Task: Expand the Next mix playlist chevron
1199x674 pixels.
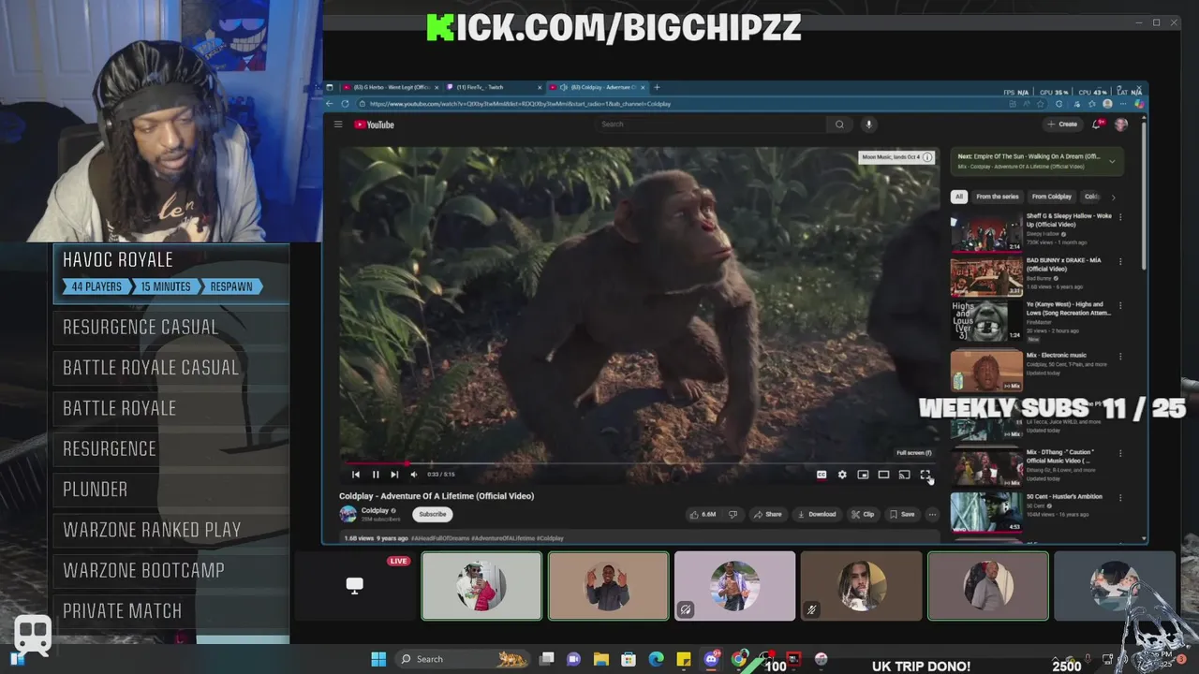Action: 1112,161
